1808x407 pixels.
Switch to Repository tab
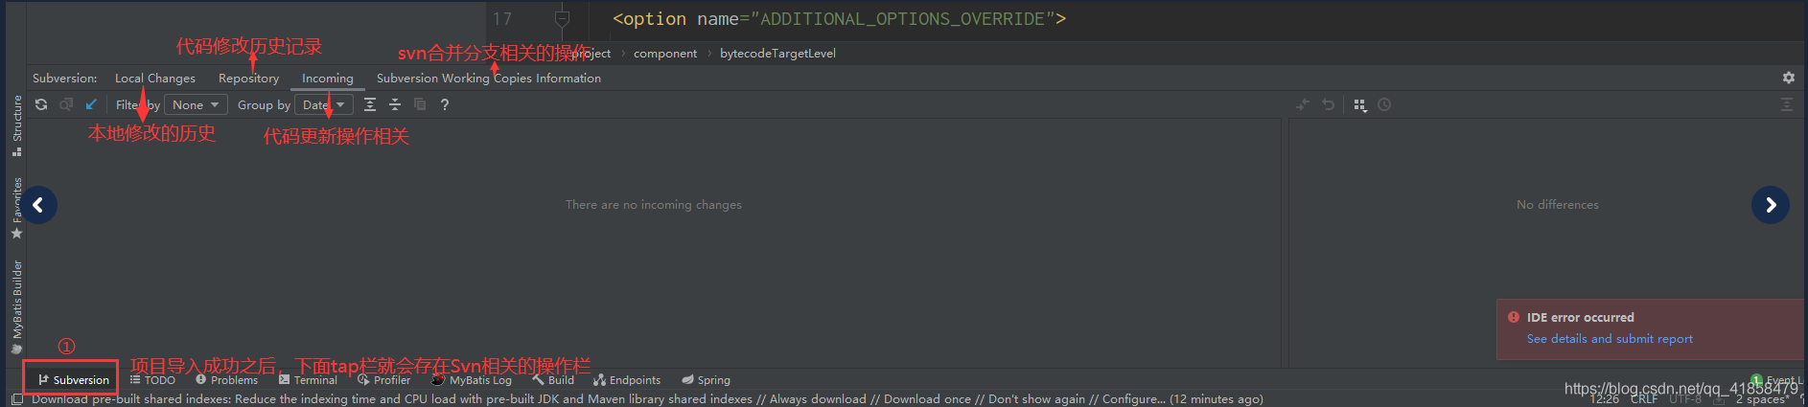tap(248, 79)
